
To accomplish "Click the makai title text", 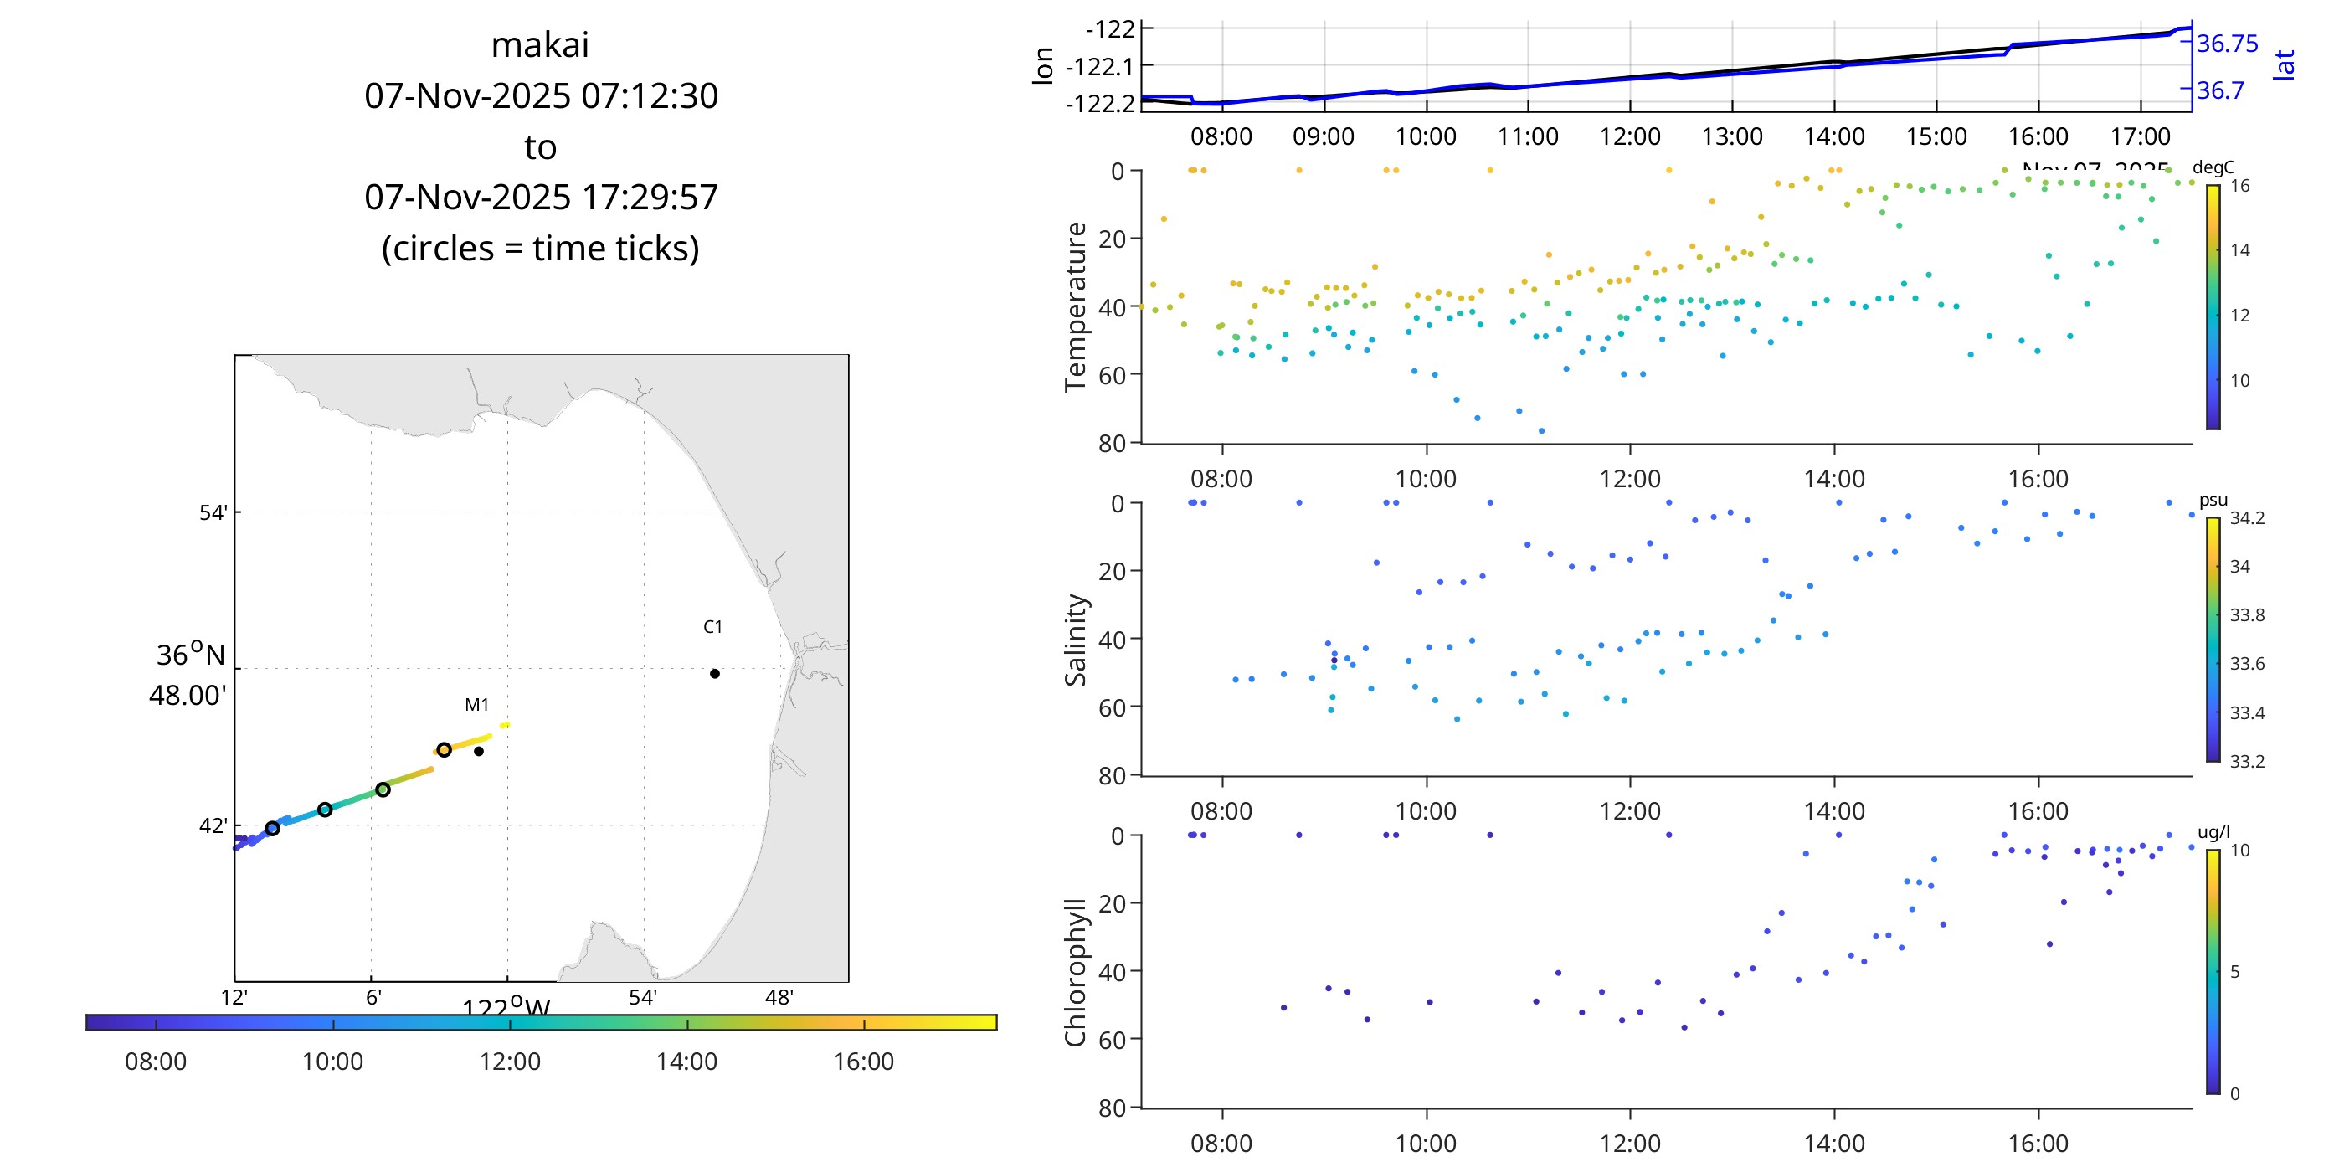I will (540, 44).
